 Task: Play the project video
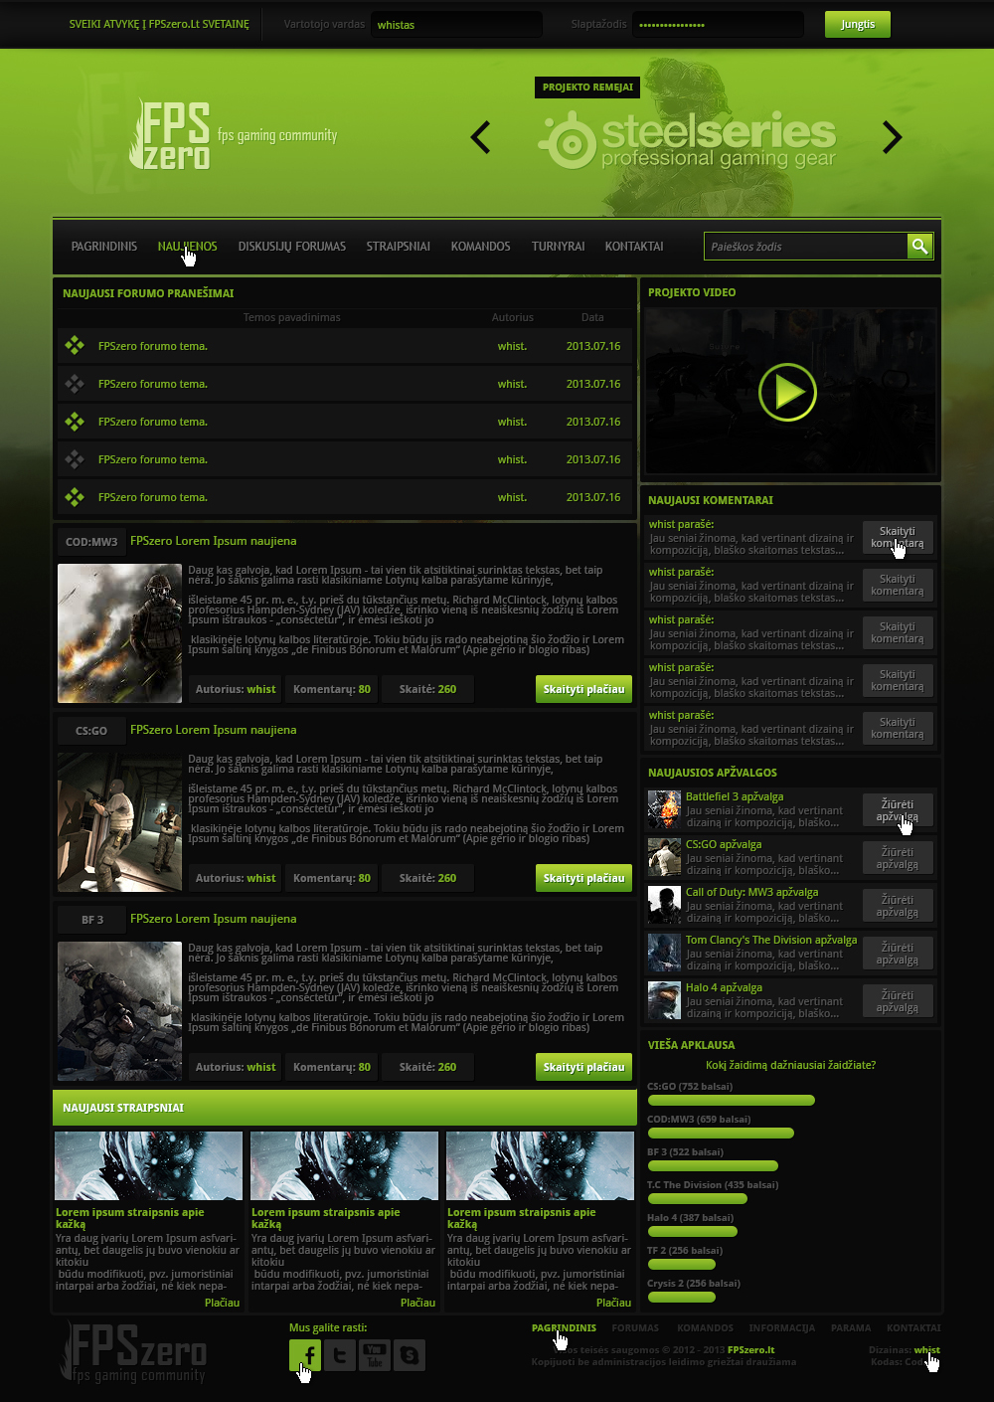coord(787,392)
